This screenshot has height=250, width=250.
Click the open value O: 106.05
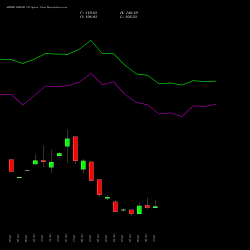click(88, 17)
